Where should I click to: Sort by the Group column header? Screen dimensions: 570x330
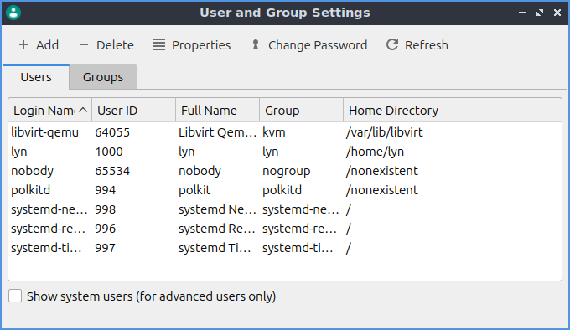[302, 110]
